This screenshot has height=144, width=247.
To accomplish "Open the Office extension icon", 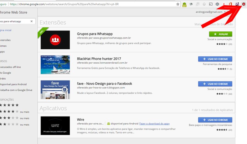I will (230, 4).
